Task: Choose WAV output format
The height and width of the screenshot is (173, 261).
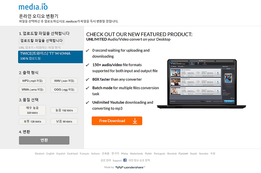Action: pyautogui.click(x=64, y=81)
